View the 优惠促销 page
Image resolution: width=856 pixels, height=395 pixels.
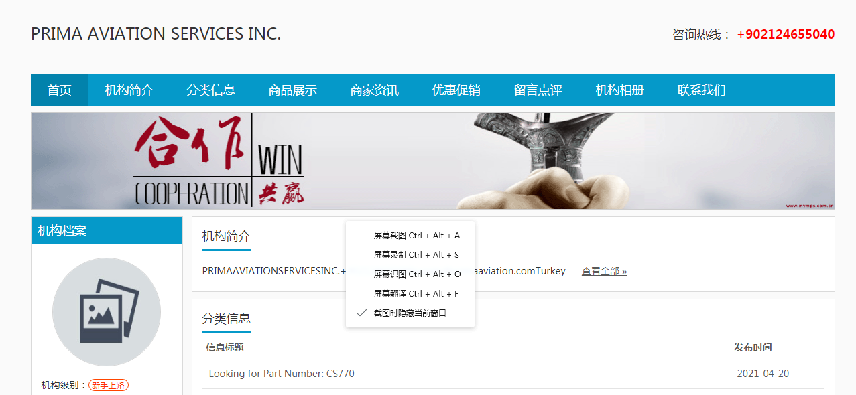tap(456, 90)
